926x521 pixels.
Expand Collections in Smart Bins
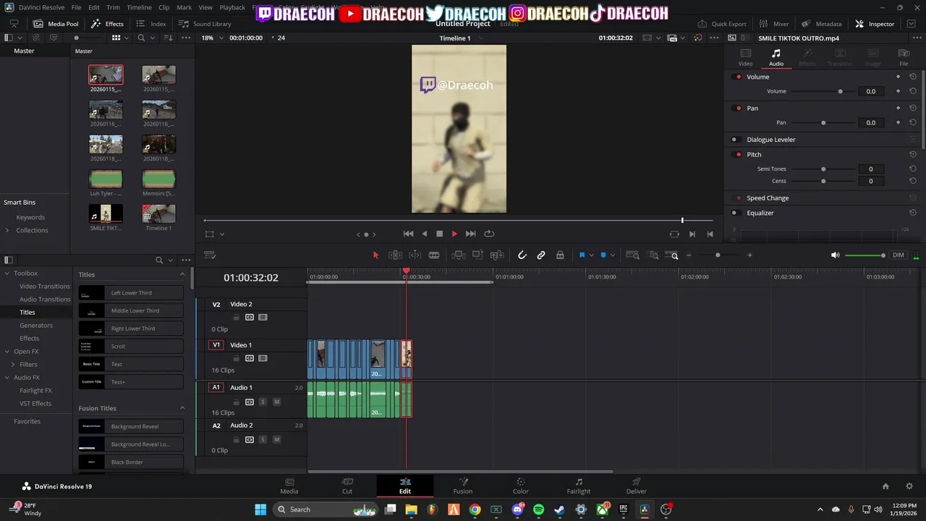[x=7, y=230]
